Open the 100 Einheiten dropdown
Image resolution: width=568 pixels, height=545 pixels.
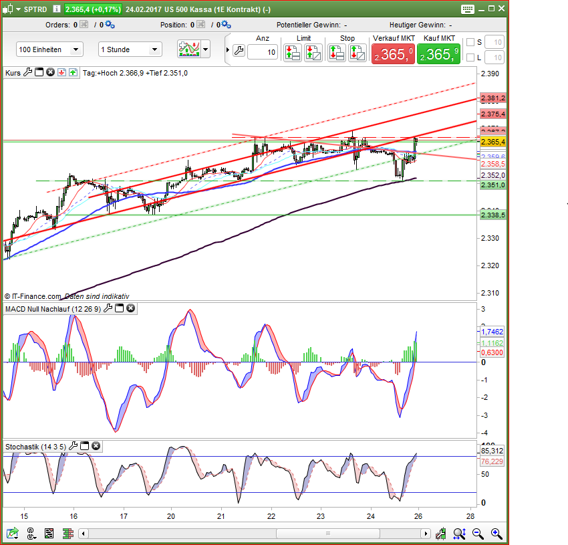(x=49, y=49)
